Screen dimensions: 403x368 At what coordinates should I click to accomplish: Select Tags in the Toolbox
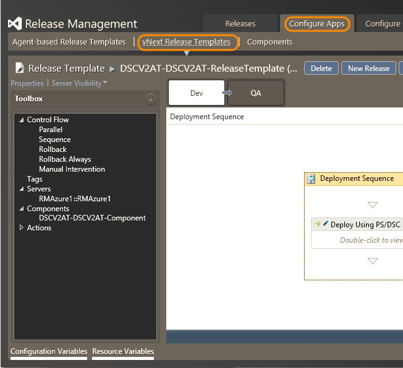pyautogui.click(x=35, y=179)
